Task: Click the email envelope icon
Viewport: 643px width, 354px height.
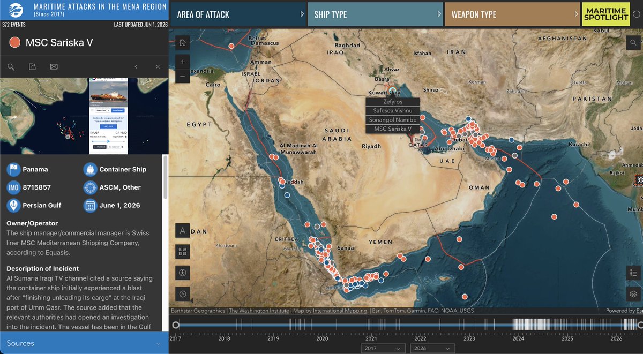Action: [54, 67]
